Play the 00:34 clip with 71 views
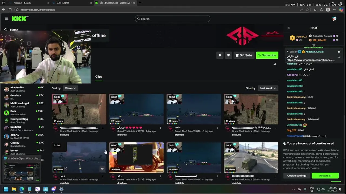 tap(79, 109)
